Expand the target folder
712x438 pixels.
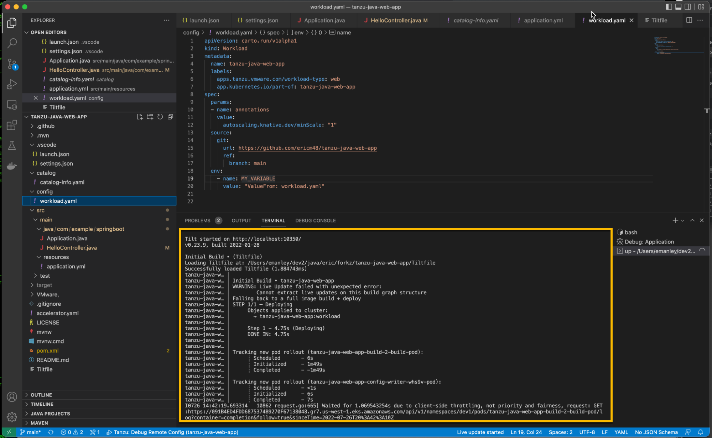[44, 285]
